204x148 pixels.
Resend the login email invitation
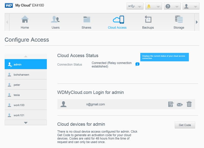pos(180,105)
